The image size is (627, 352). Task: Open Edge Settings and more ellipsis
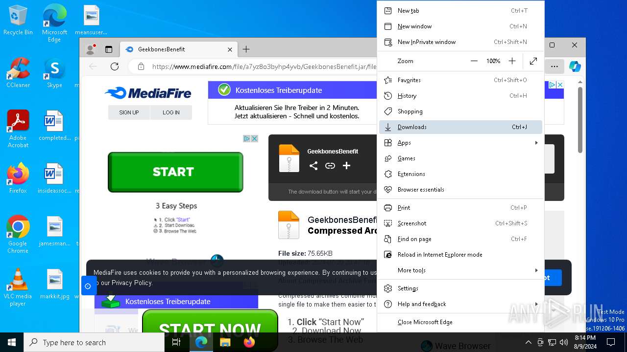coord(554,66)
